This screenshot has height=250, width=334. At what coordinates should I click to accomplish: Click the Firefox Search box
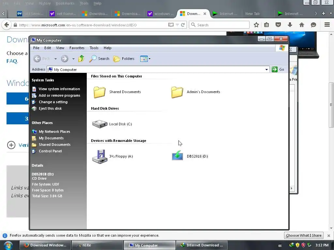pos(219,25)
